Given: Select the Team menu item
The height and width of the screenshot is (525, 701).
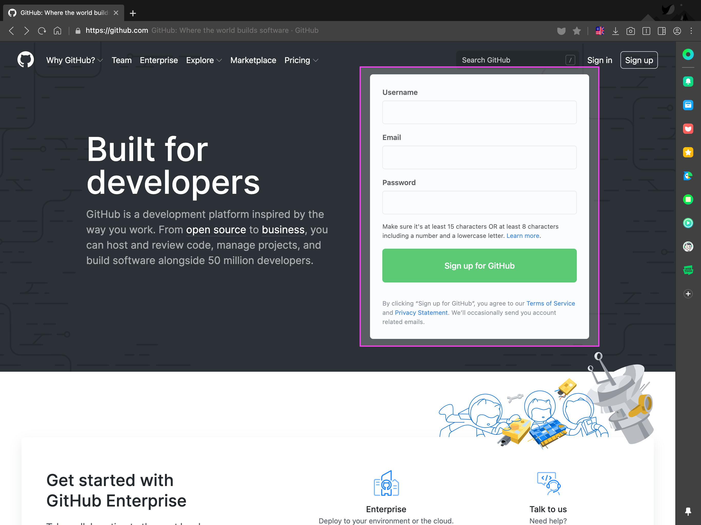Looking at the screenshot, I should coord(121,60).
